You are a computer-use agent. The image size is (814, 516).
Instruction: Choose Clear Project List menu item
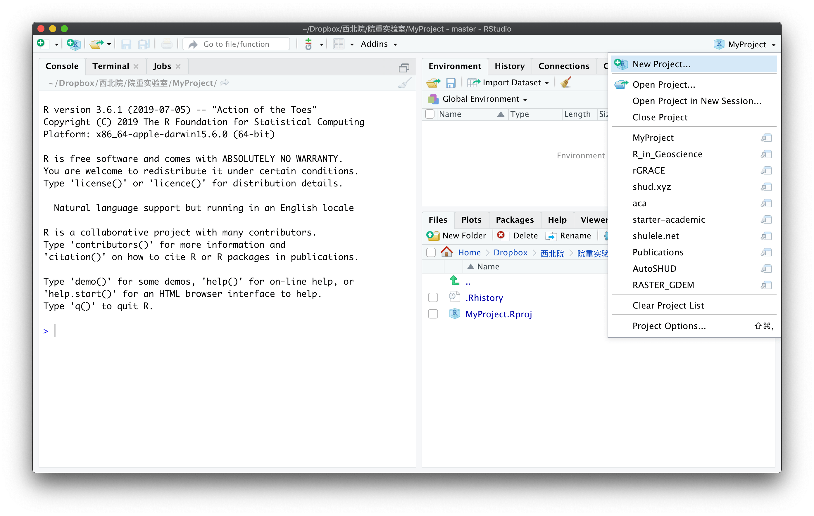pyautogui.click(x=694, y=305)
